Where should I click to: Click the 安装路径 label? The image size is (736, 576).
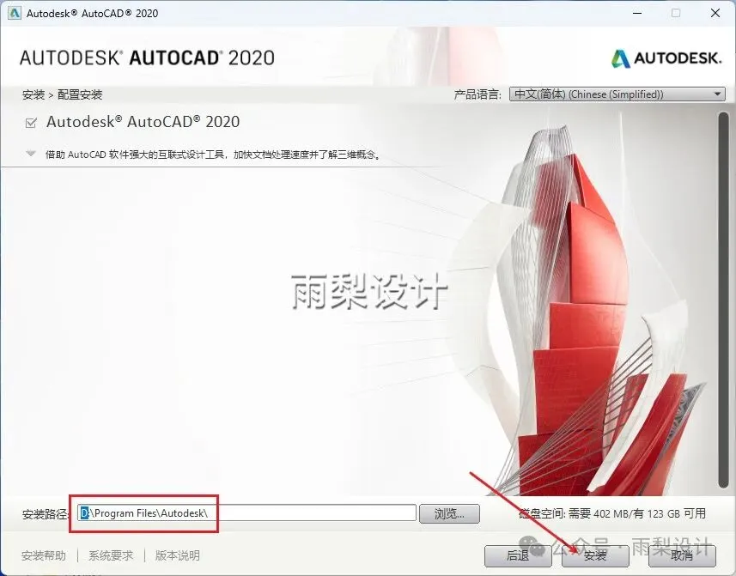pos(46,514)
